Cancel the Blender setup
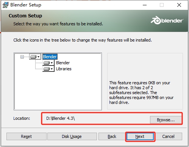 (x=168, y=136)
